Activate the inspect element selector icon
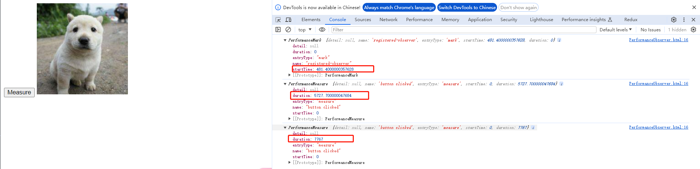 (x=278, y=20)
